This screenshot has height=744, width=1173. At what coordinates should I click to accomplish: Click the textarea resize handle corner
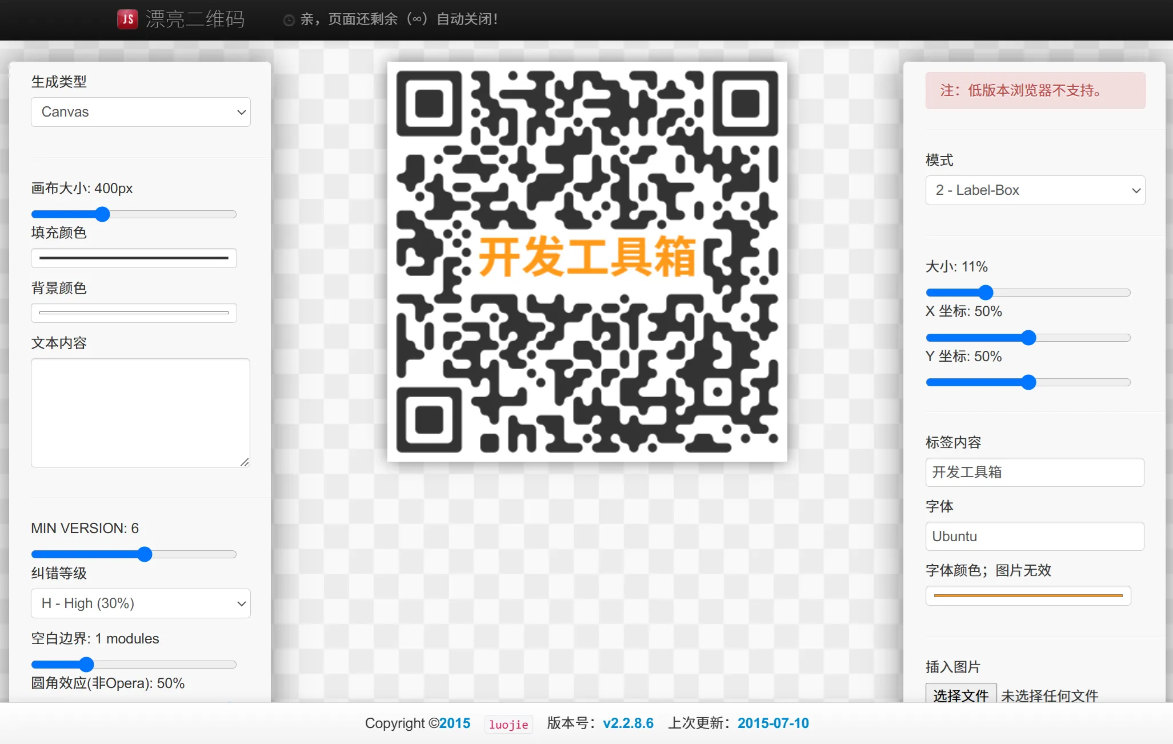click(x=245, y=462)
